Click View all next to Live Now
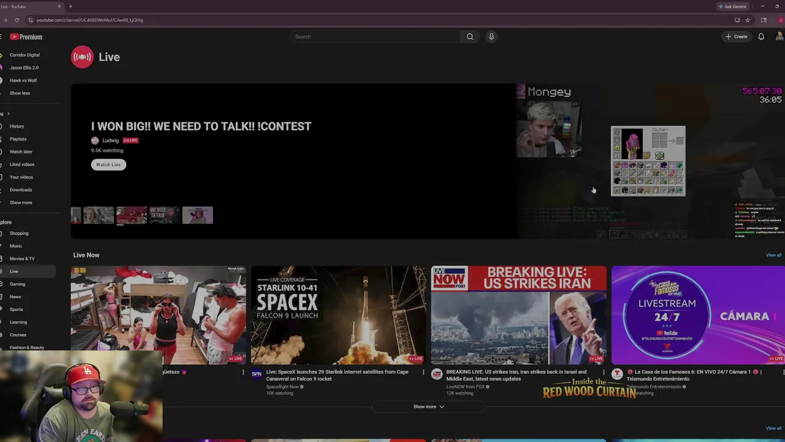This screenshot has width=785, height=442. 773,255
